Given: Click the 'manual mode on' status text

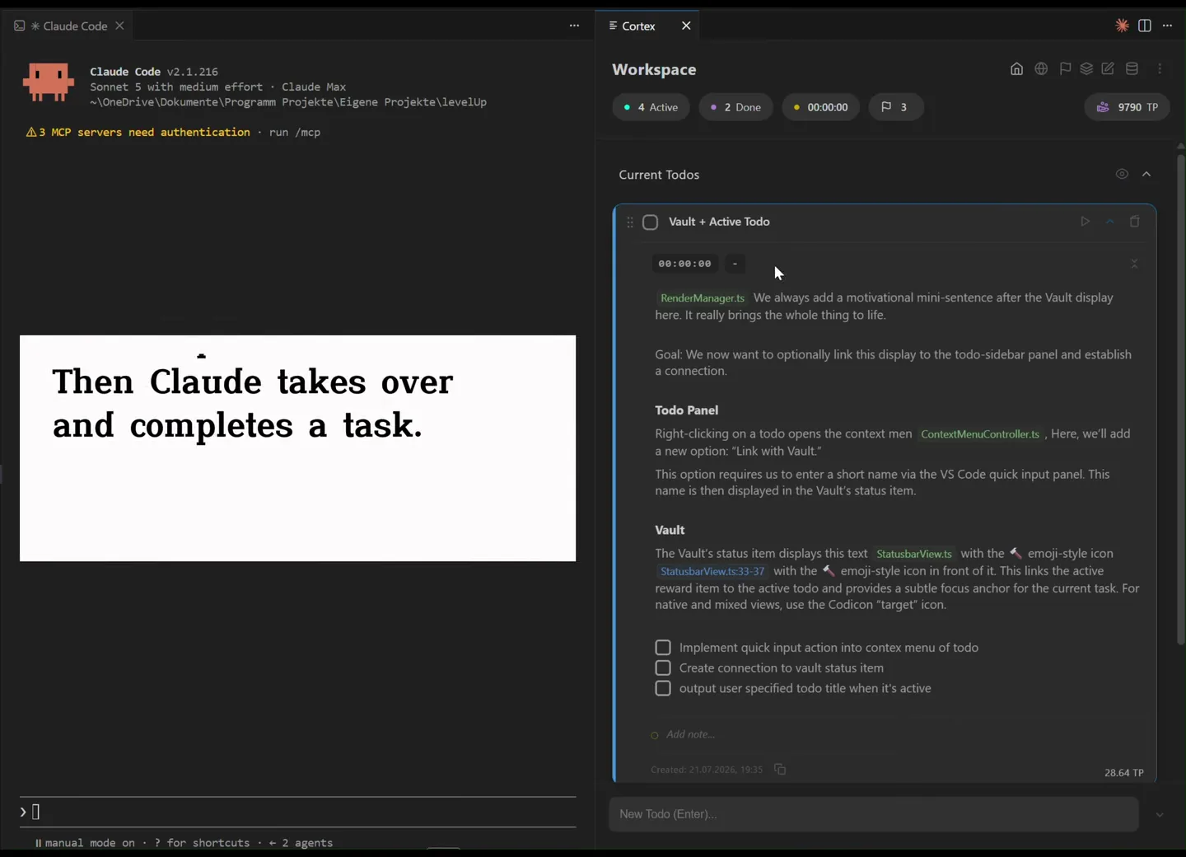Looking at the screenshot, I should 90,843.
